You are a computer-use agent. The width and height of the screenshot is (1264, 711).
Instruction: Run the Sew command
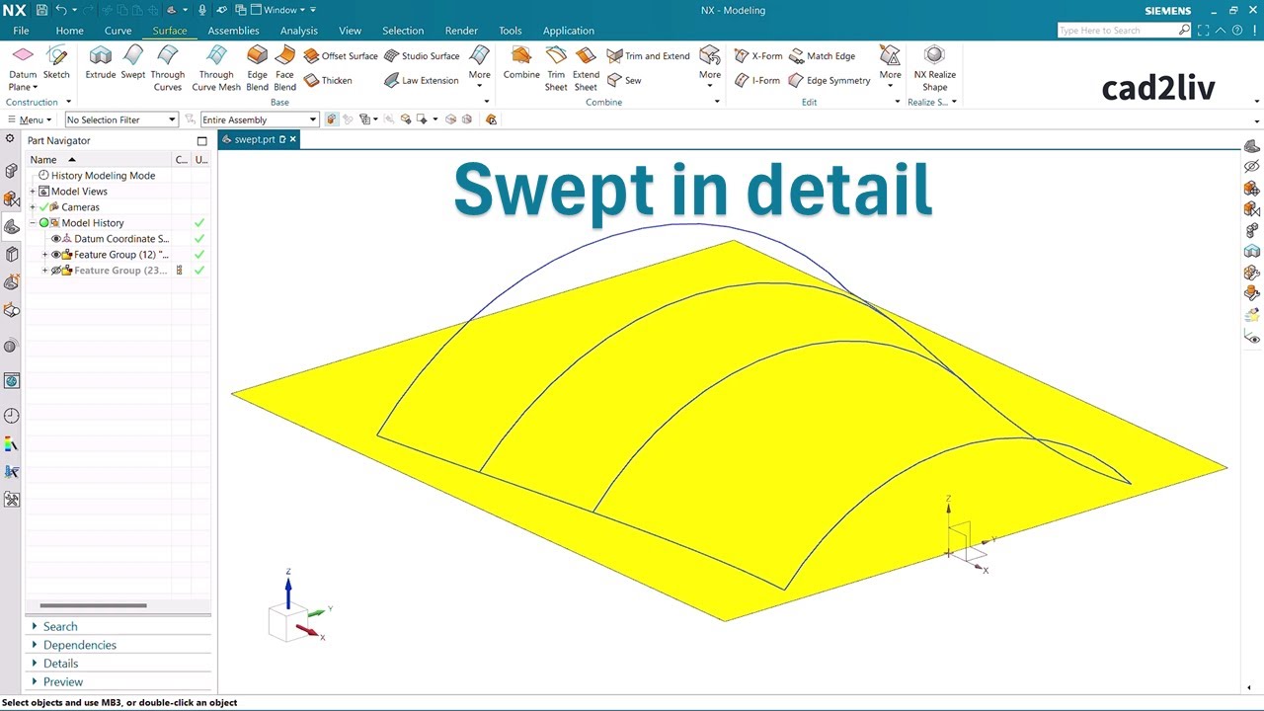(624, 80)
